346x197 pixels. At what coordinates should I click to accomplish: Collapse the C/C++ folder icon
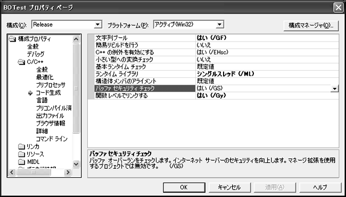[x=22, y=62]
